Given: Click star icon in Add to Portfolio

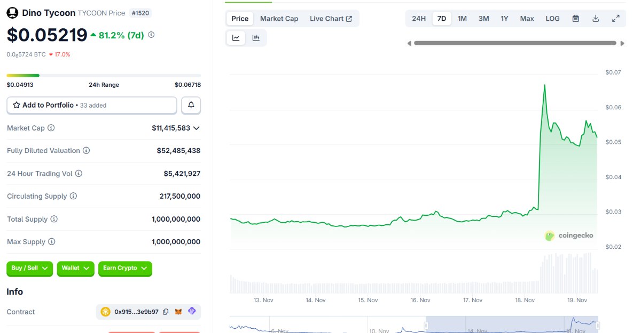Looking at the screenshot, I should 17,105.
